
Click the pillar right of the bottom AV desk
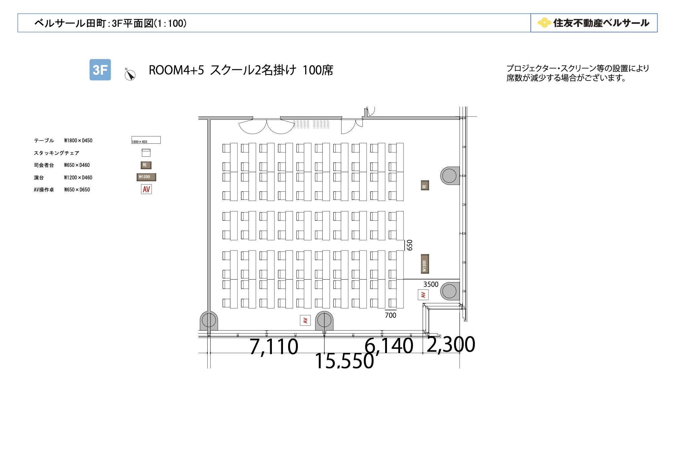point(324,320)
